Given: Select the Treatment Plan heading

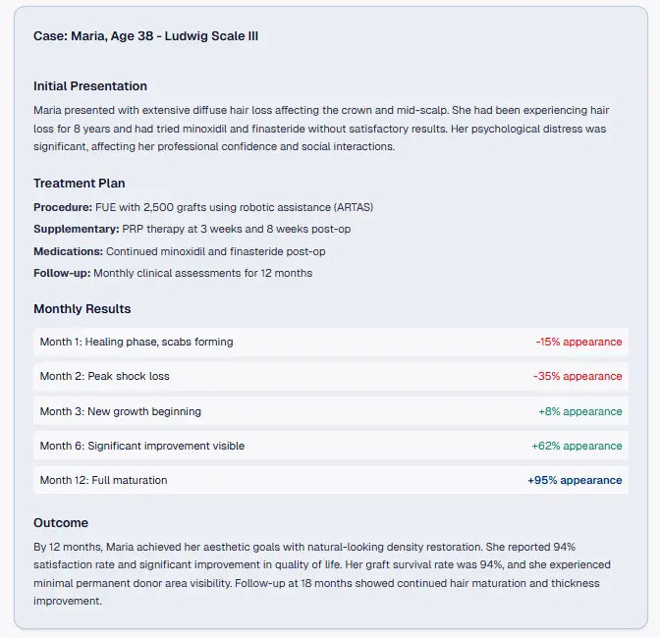Looking at the screenshot, I should pyautogui.click(x=79, y=184).
